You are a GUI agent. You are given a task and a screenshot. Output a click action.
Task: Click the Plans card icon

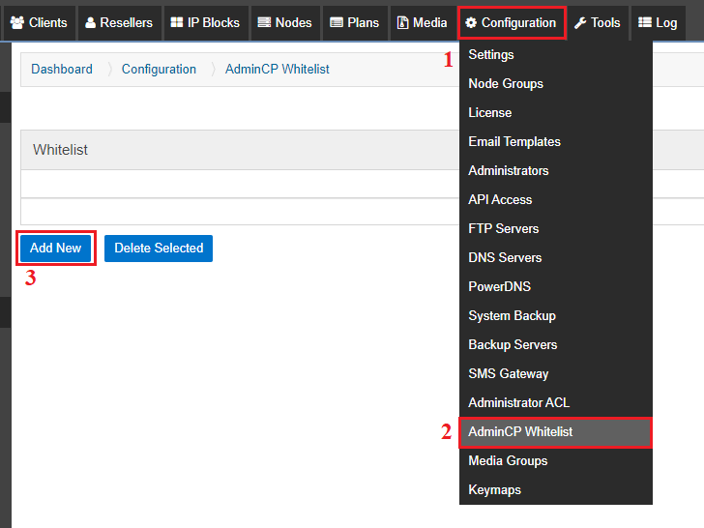(337, 22)
